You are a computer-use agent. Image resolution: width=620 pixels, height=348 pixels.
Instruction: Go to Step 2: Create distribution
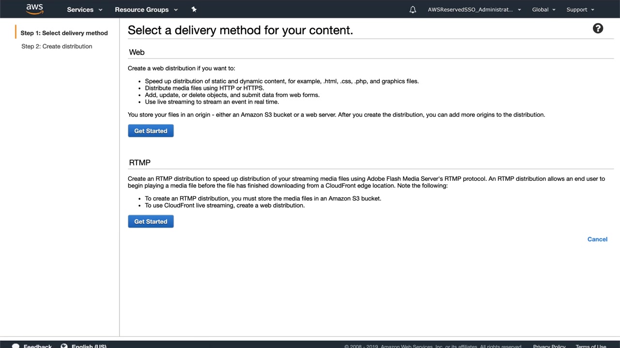pyautogui.click(x=57, y=46)
